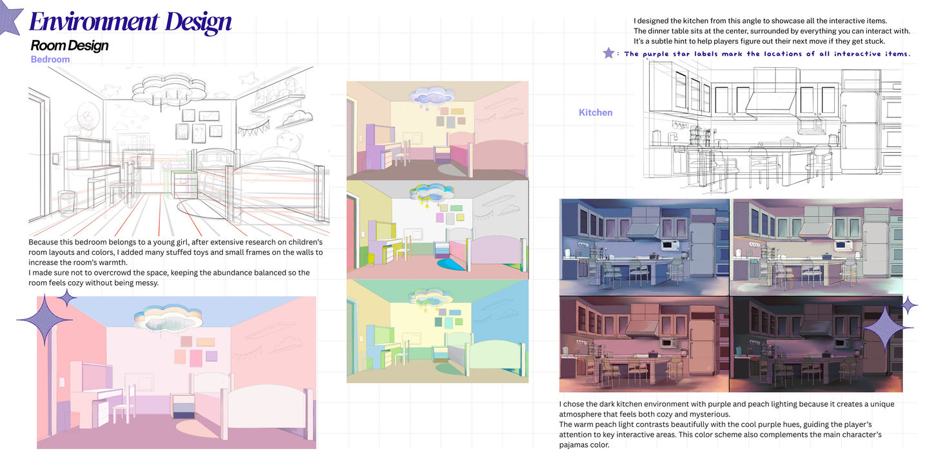This screenshot has width=934, height=467.
Task: Select the "Room Design" subtitle
Action: point(70,46)
